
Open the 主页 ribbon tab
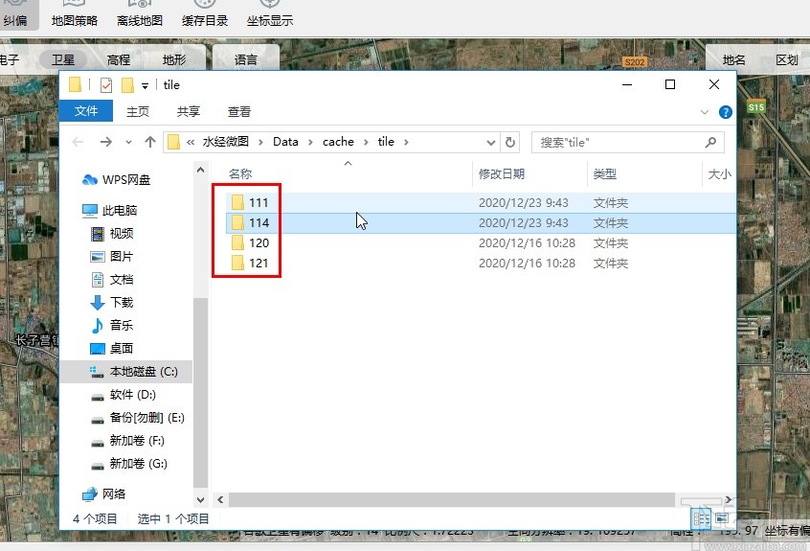(x=138, y=112)
